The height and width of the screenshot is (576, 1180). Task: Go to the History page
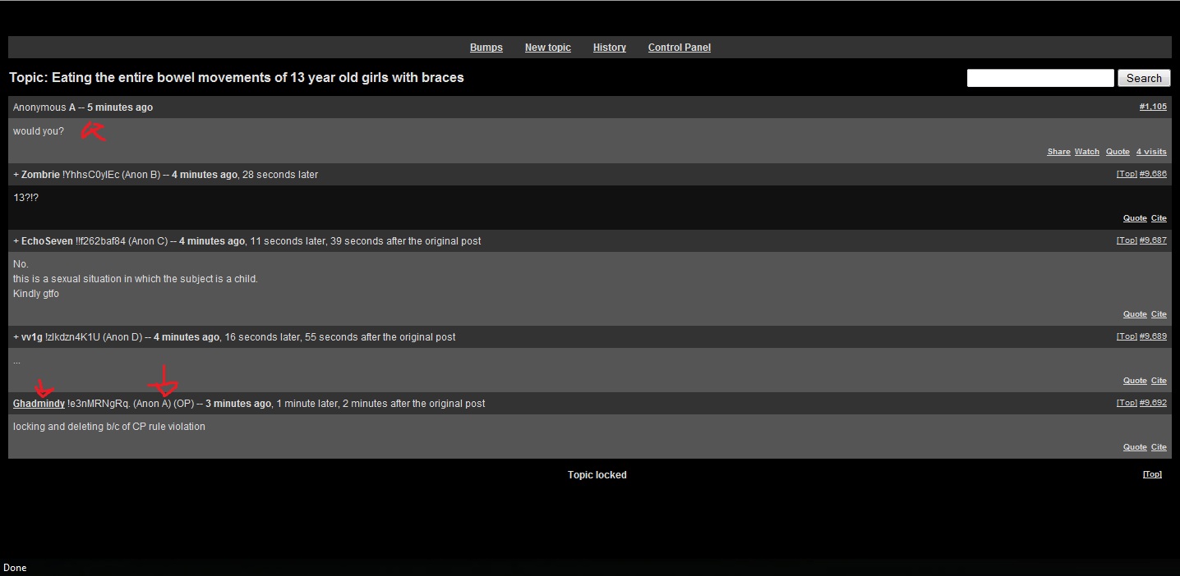pyautogui.click(x=609, y=48)
